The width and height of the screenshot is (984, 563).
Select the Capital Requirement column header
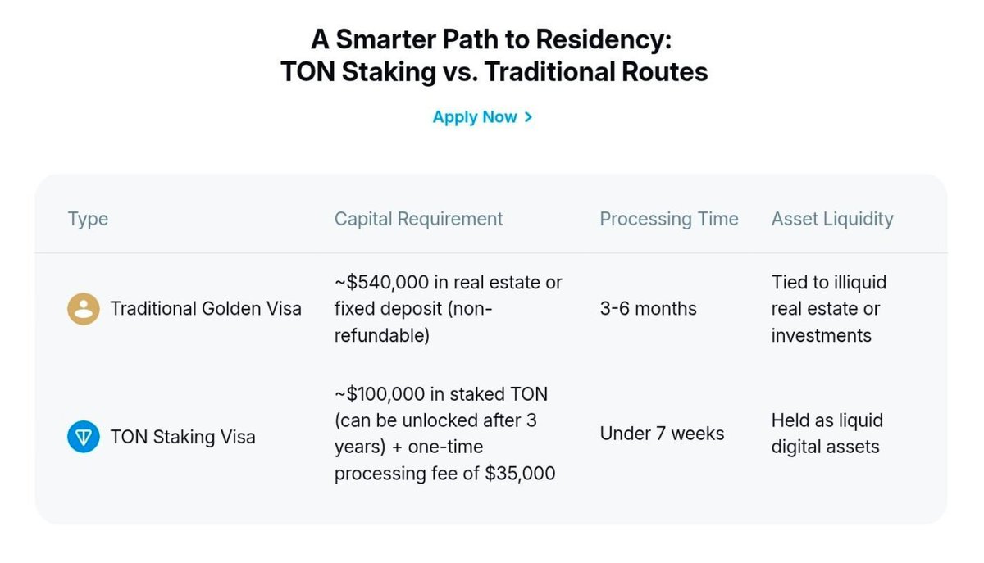coord(418,219)
